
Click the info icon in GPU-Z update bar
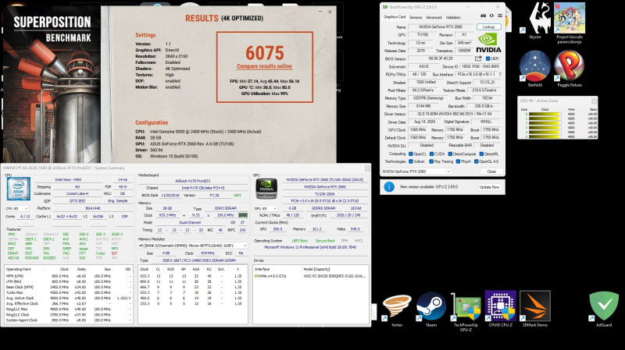(x=389, y=187)
